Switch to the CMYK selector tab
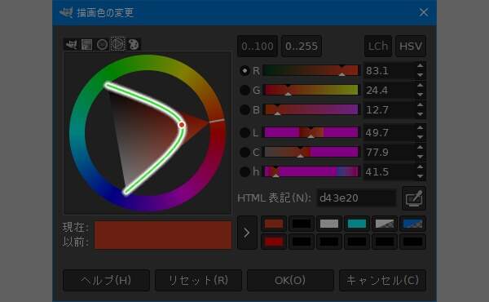489x302 pixels. click(86, 44)
